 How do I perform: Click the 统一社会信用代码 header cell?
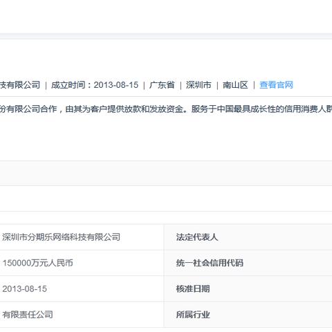point(248,263)
